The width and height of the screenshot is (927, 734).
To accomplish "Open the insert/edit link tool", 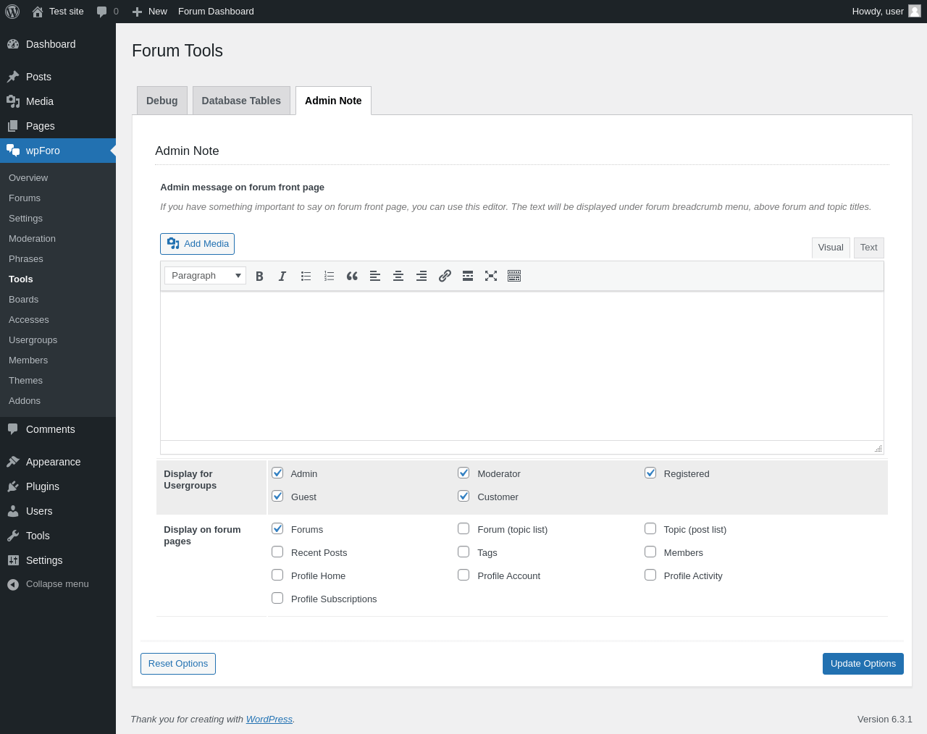I will tap(445, 276).
